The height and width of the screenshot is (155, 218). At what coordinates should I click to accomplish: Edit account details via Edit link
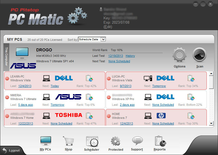click(108, 27)
